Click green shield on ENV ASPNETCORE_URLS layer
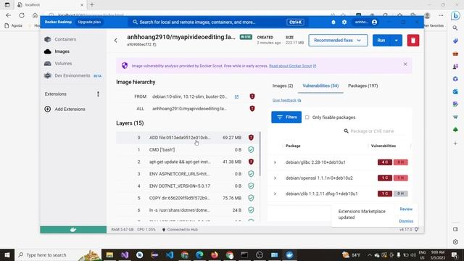 click(251, 174)
